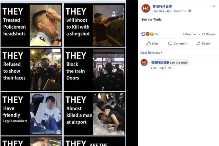
Task: Click Like This Page link
Action: (162, 11)
